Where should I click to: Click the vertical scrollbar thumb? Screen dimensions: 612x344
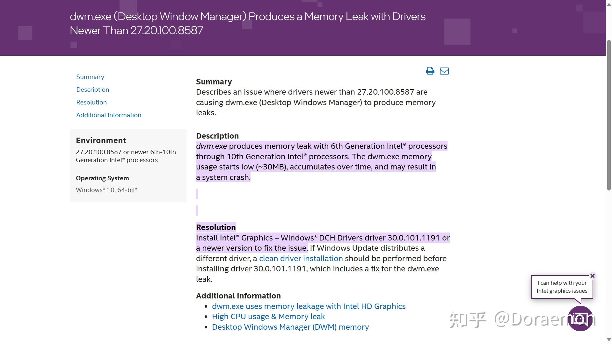pos(609,115)
